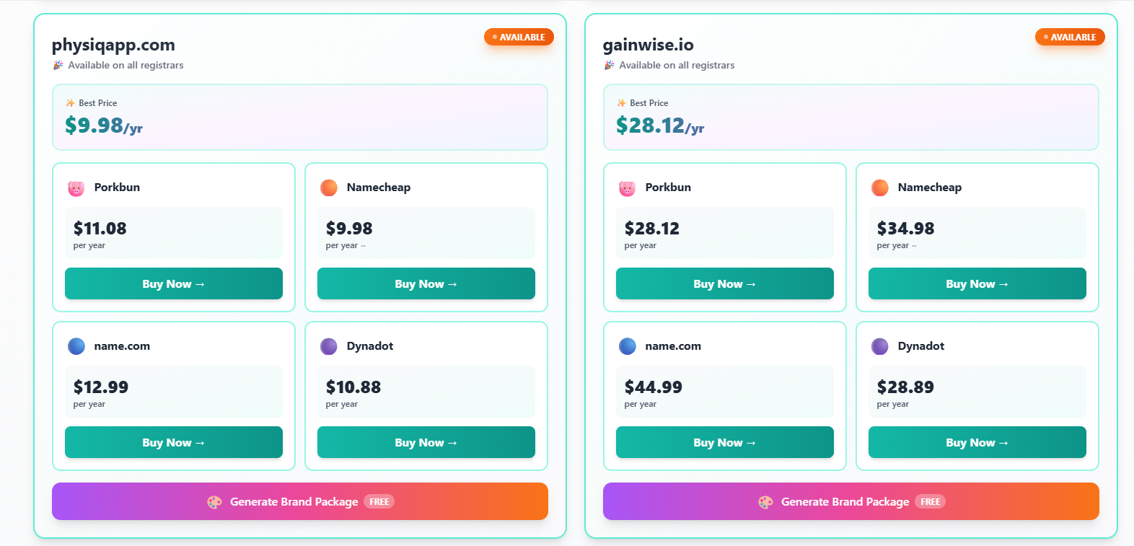Click the Namecheap orange icon under physiqapp.com
Viewport: 1134px width, 546px height.
point(329,188)
